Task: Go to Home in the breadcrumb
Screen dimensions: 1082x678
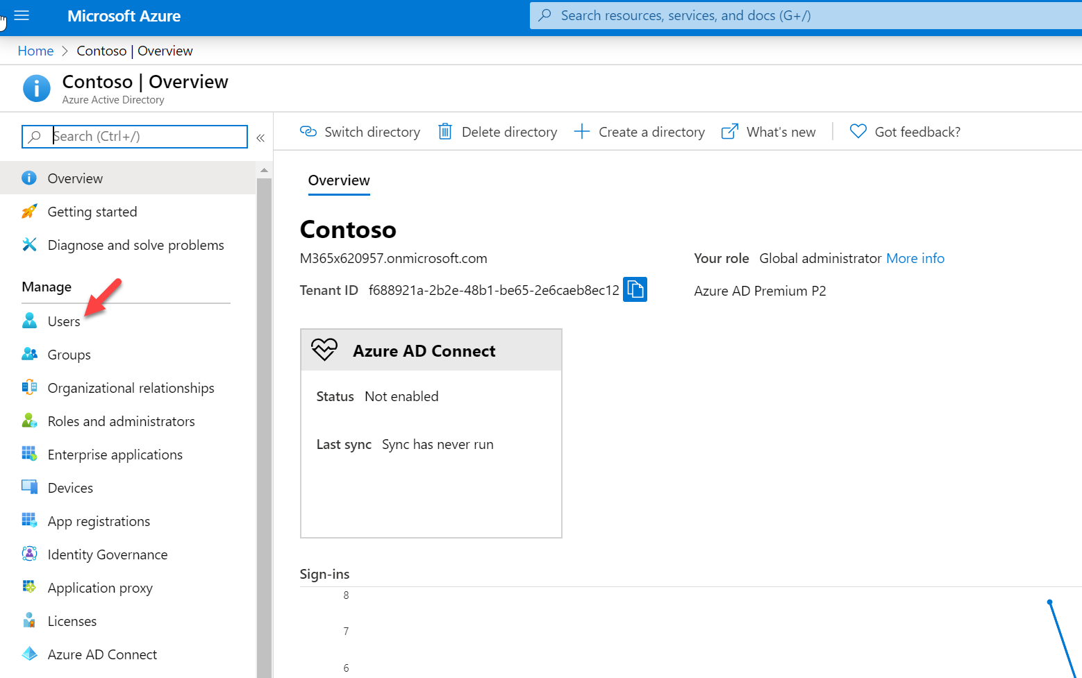Action: tap(35, 51)
